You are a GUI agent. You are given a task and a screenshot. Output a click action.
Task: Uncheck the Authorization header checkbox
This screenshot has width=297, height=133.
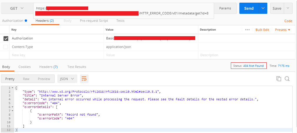pos(6,38)
